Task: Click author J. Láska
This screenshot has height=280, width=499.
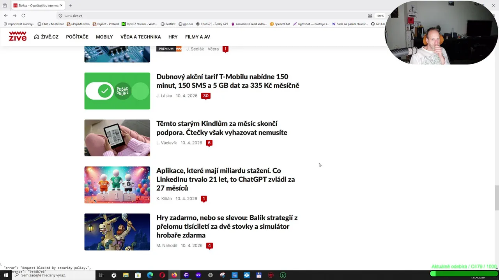Action: [164, 96]
